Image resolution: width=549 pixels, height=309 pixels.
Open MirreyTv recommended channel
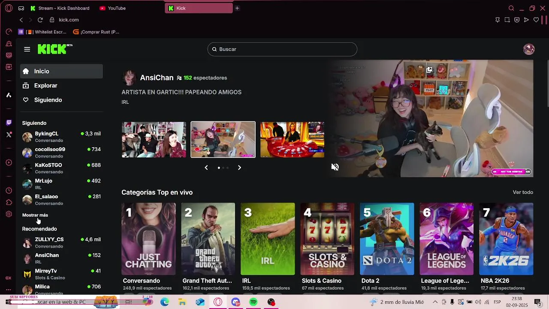tap(61, 274)
